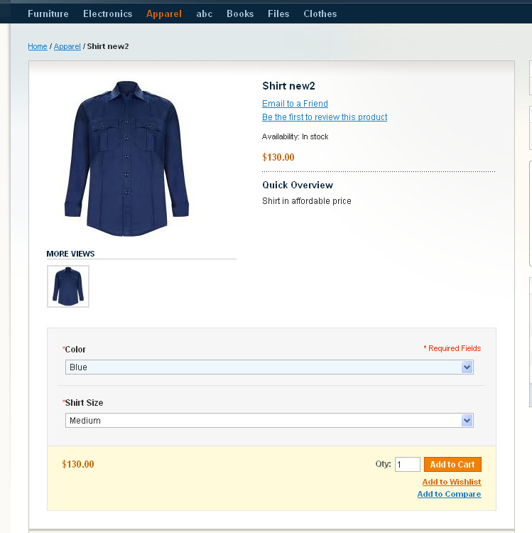Open the Electronics category menu
This screenshot has width=532, height=533.
[107, 14]
